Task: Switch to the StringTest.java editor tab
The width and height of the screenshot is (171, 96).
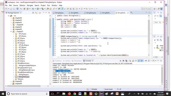Action: (90, 13)
